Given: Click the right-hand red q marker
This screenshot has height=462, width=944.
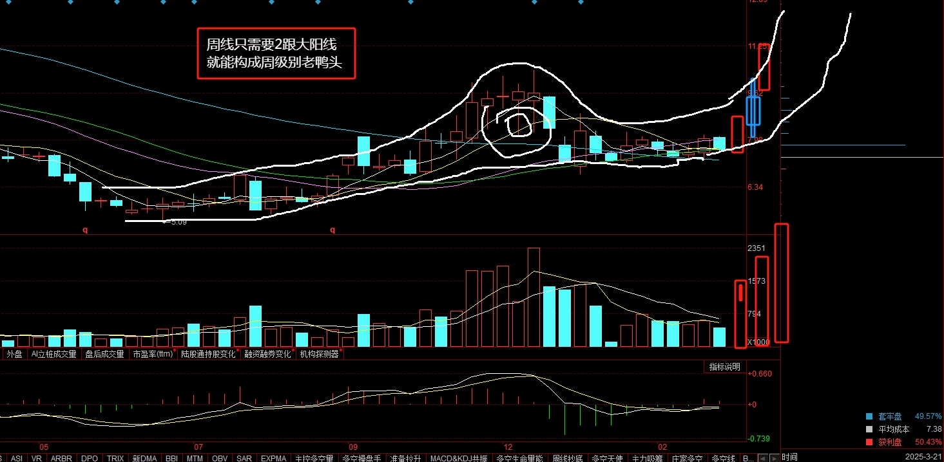Looking at the screenshot, I should [332, 229].
